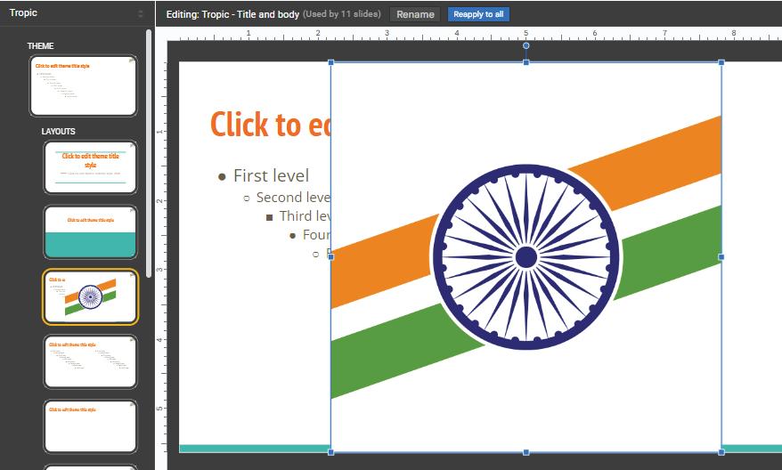Click the 'Editing: Tropic - Title and body' text
The image size is (782, 470).
click(232, 14)
